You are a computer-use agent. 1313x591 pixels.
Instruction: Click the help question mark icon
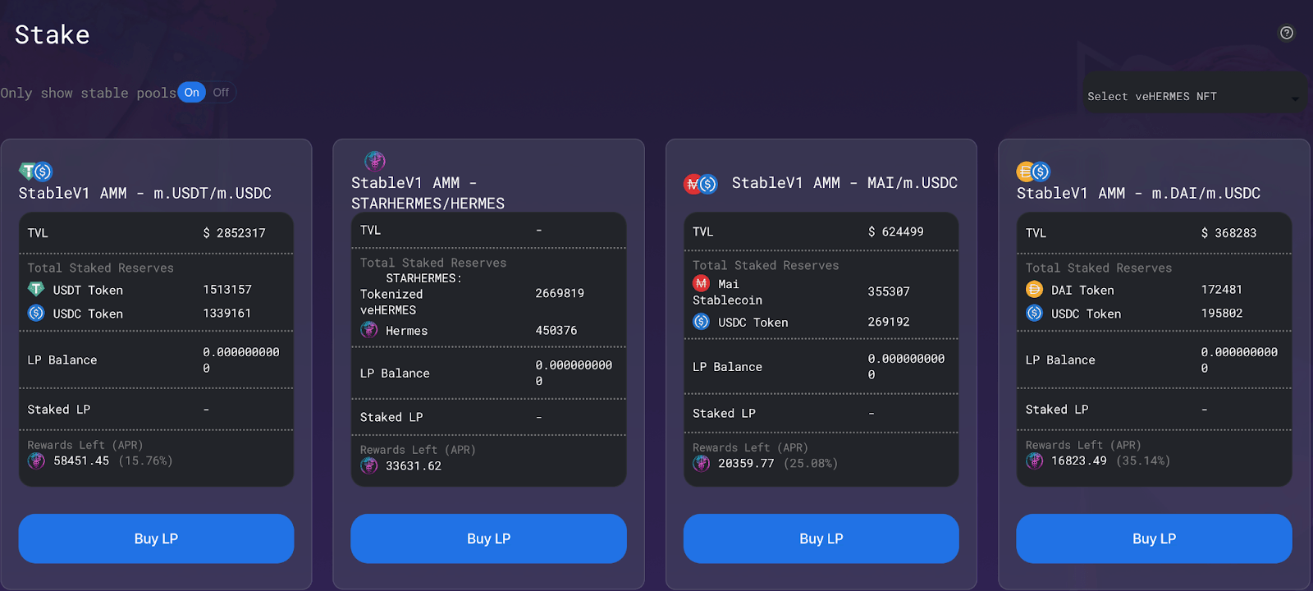[1287, 33]
